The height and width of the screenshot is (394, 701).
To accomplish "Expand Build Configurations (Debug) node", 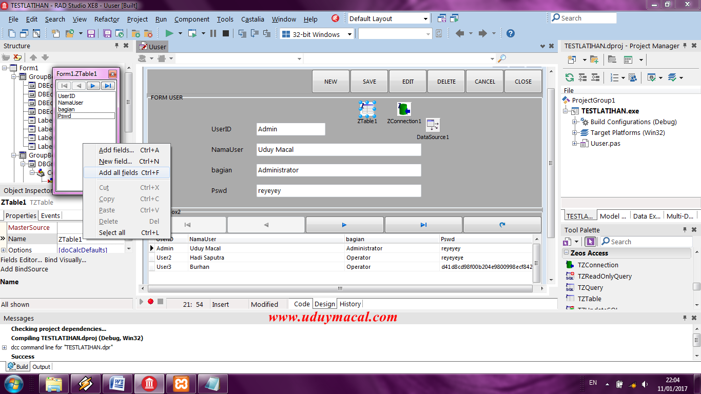I will [x=575, y=122].
